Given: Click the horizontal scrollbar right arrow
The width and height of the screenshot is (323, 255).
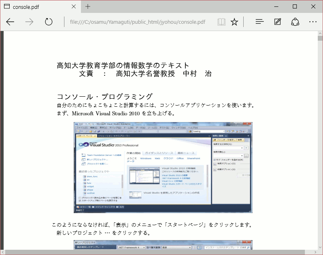Looking at the screenshot, I should (x=315, y=252).
